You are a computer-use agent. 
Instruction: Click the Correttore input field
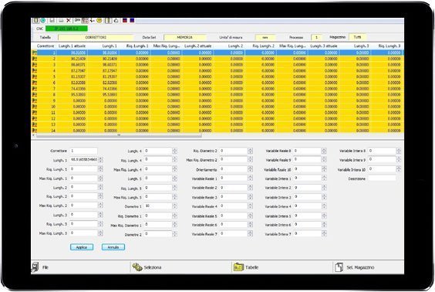(x=83, y=151)
